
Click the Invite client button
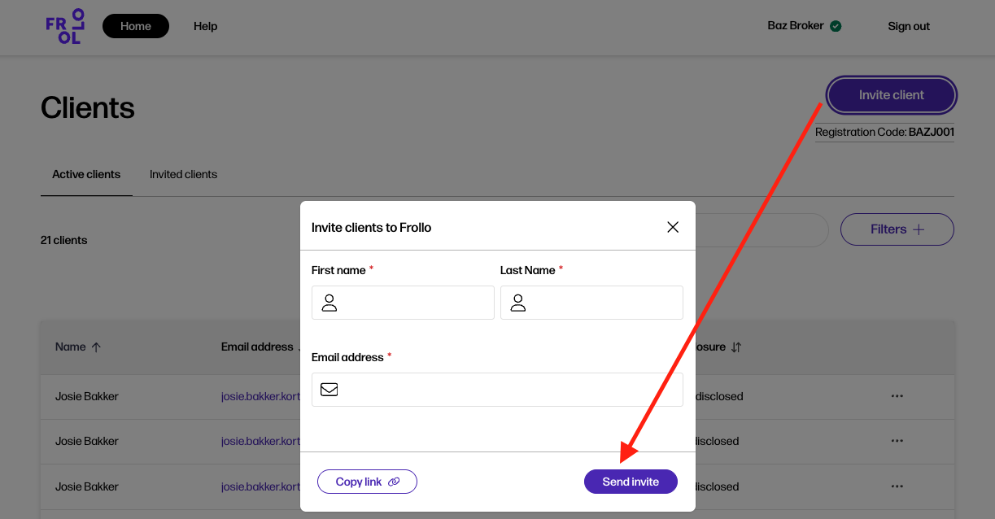(891, 95)
